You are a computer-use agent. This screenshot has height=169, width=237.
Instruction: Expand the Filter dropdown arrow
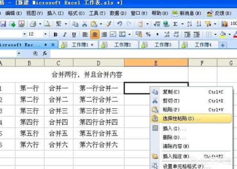click(215, 24)
